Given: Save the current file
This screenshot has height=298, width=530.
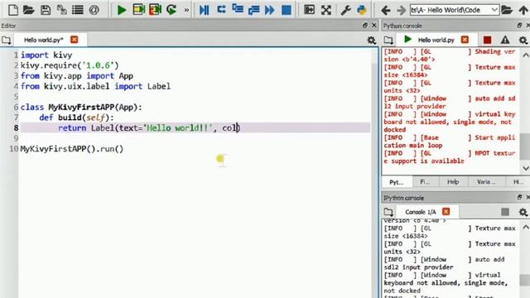Looking at the screenshot, I should click(46, 10).
